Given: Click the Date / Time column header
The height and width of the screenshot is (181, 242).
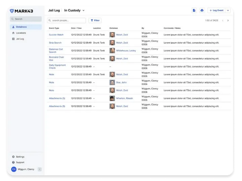Looking at the screenshot, I should tap(76, 28).
